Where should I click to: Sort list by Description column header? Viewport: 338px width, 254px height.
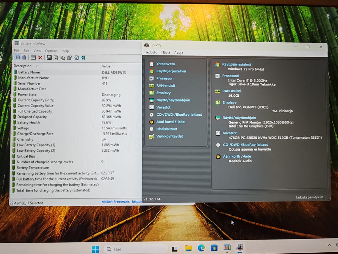[23, 66]
